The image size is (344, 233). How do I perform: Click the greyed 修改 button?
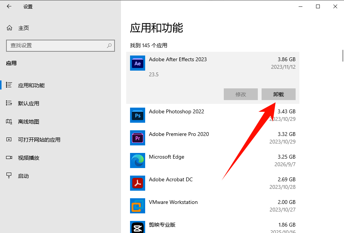pyautogui.click(x=241, y=94)
